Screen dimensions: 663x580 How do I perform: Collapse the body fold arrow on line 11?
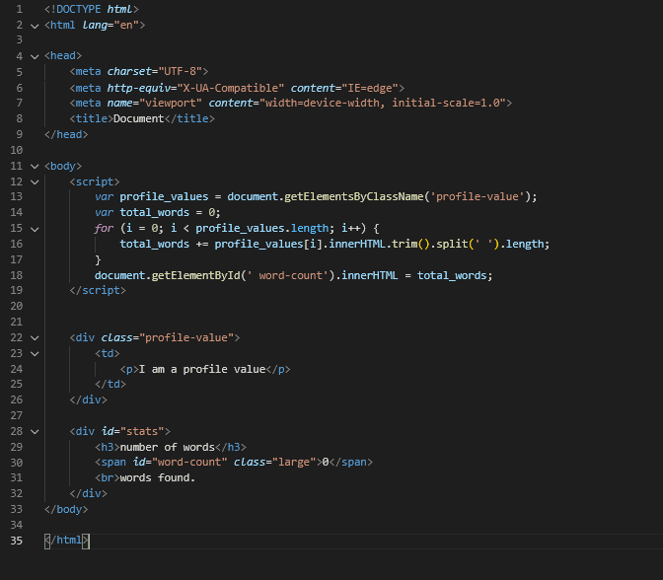pos(35,167)
